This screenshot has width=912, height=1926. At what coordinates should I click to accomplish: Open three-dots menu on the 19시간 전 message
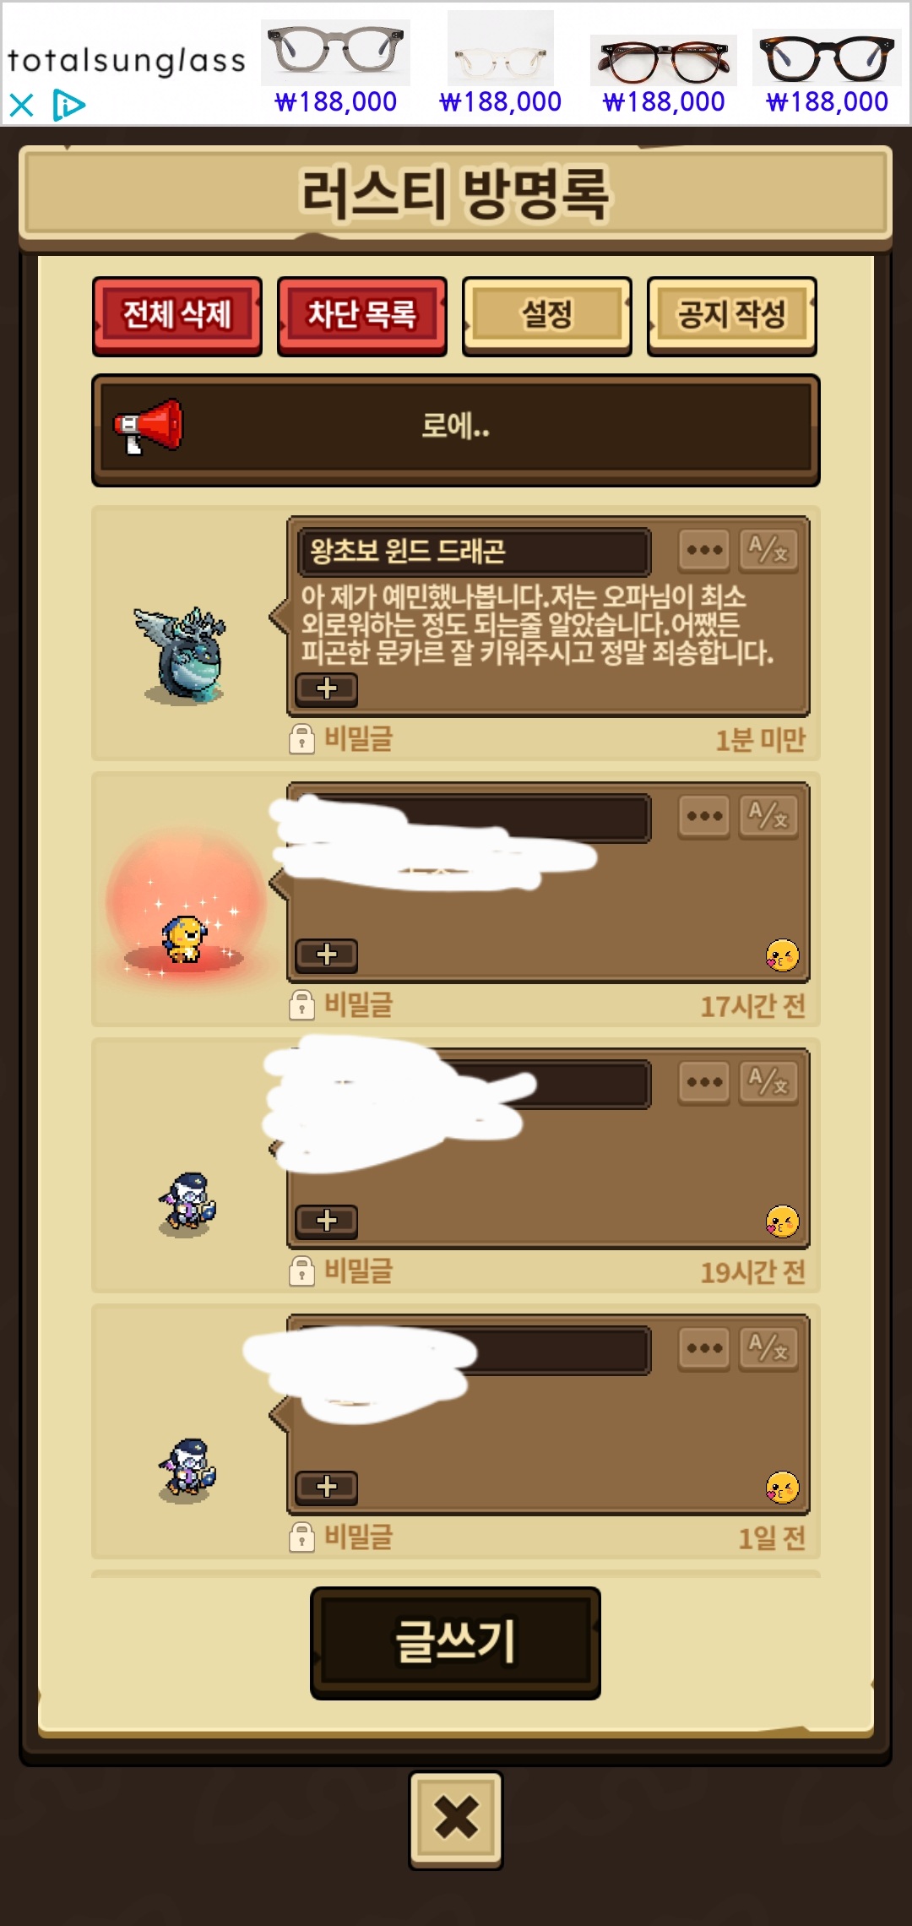point(704,1082)
